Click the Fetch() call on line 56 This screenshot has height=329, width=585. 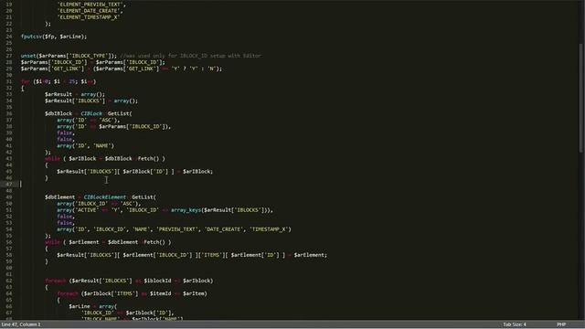154,242
